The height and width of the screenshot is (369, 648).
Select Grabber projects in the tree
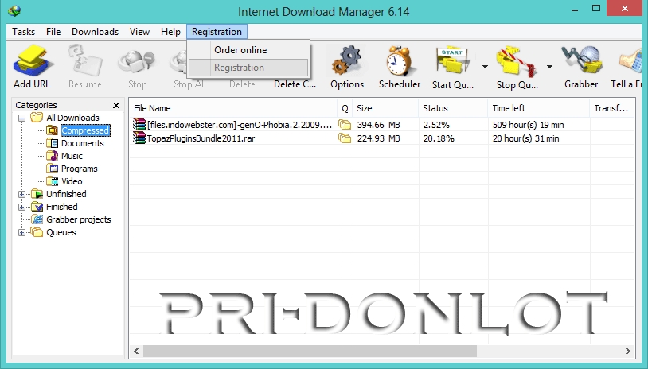pyautogui.click(x=79, y=219)
